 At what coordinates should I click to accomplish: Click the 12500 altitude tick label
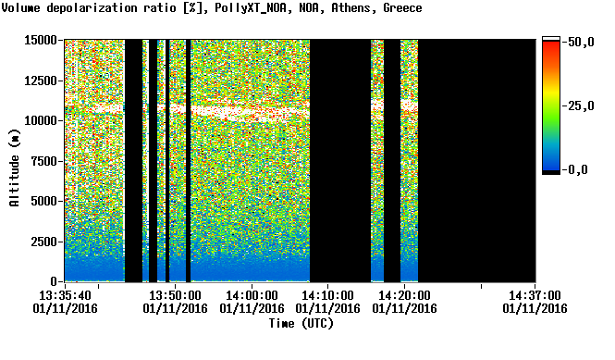pos(41,81)
